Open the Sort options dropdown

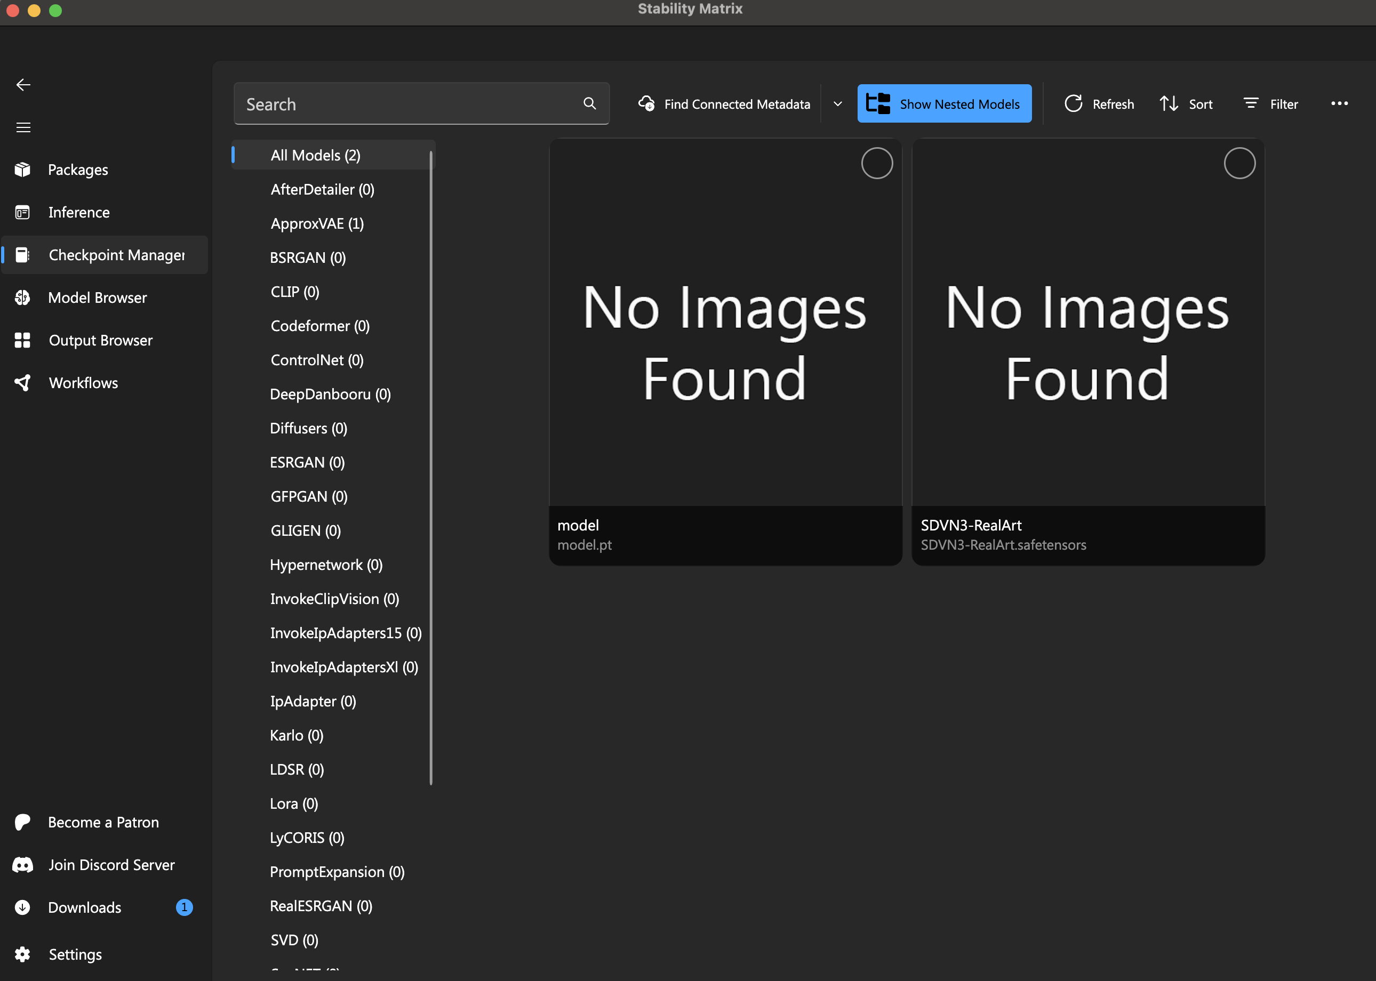(x=1186, y=104)
